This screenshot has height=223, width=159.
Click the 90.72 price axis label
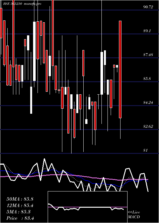tap(148, 7)
